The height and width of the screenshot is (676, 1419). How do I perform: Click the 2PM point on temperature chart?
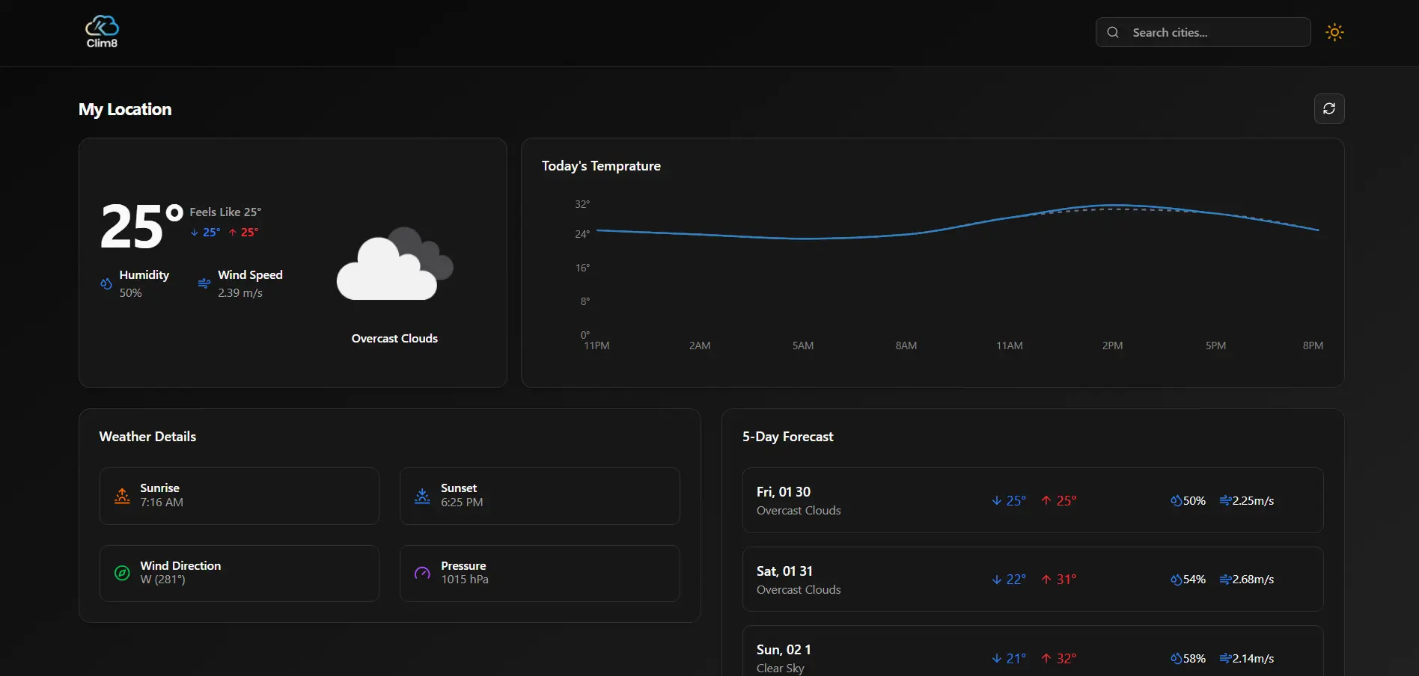coord(1112,206)
